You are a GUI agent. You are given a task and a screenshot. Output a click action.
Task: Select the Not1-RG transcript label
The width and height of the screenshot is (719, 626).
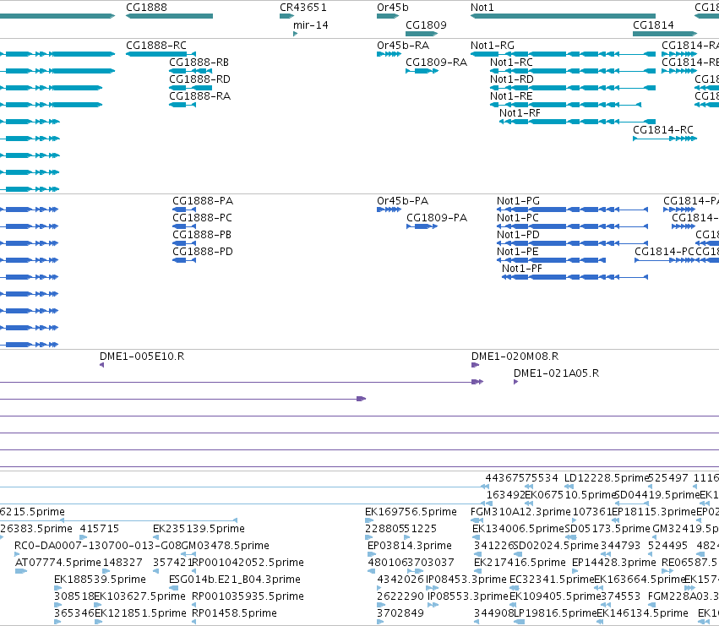(x=493, y=46)
